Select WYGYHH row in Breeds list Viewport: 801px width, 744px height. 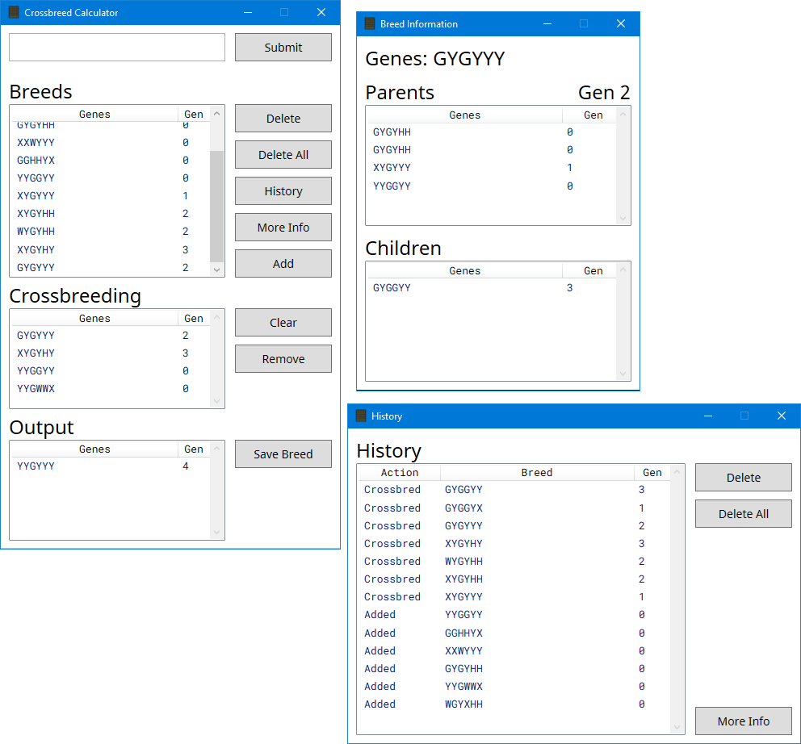coord(110,232)
